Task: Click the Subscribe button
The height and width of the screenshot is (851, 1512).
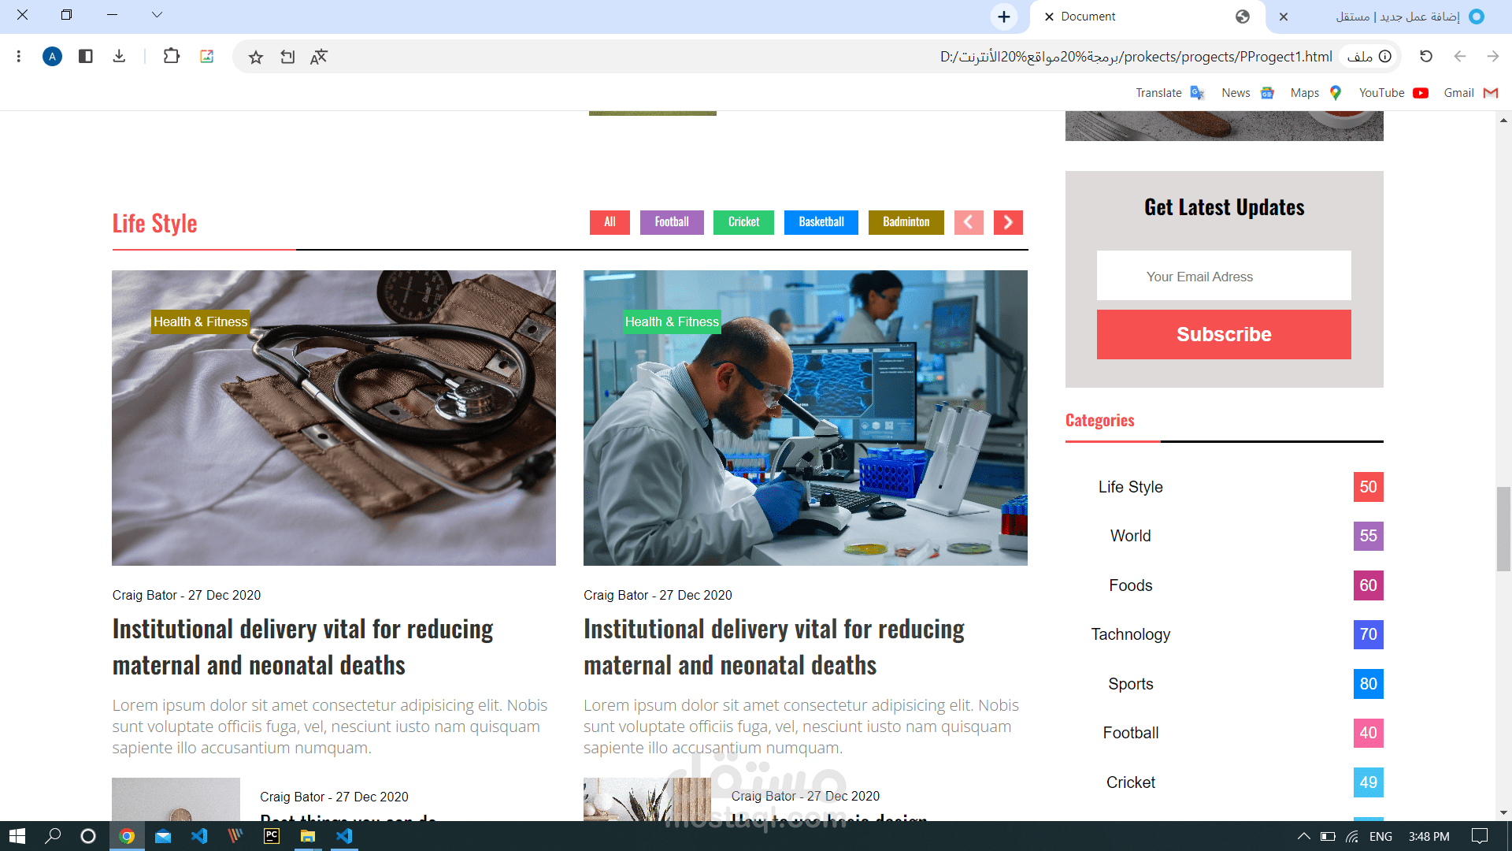Action: coord(1224,334)
